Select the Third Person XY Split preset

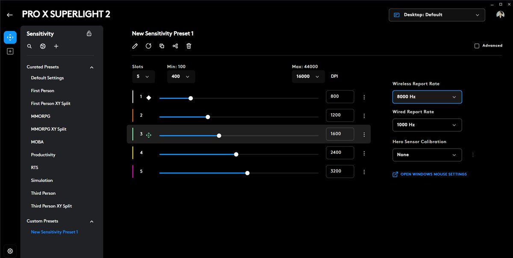(51, 206)
